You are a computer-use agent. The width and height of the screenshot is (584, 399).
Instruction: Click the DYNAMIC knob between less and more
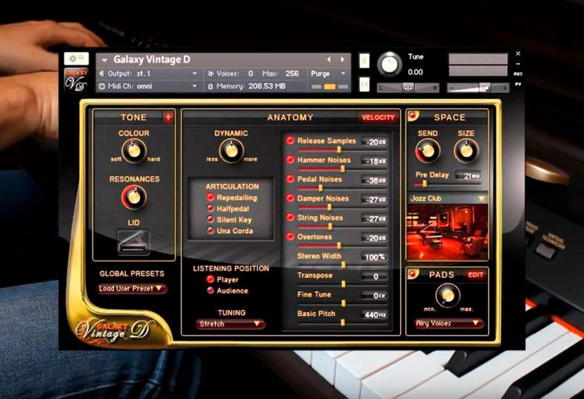click(x=232, y=151)
